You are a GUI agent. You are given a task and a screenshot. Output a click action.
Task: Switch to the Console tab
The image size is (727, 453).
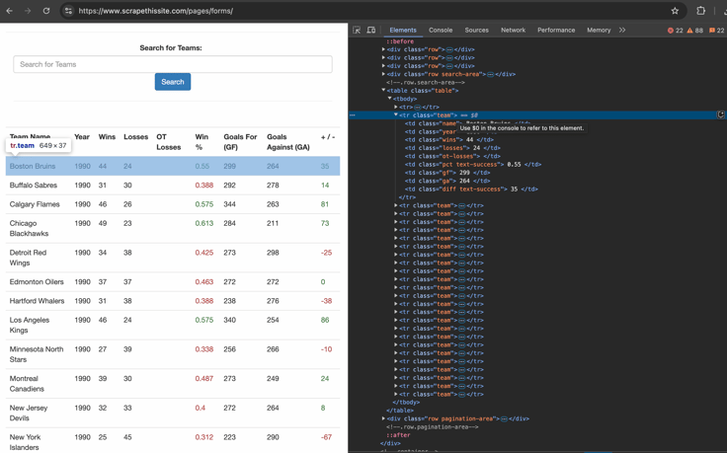[441, 31]
